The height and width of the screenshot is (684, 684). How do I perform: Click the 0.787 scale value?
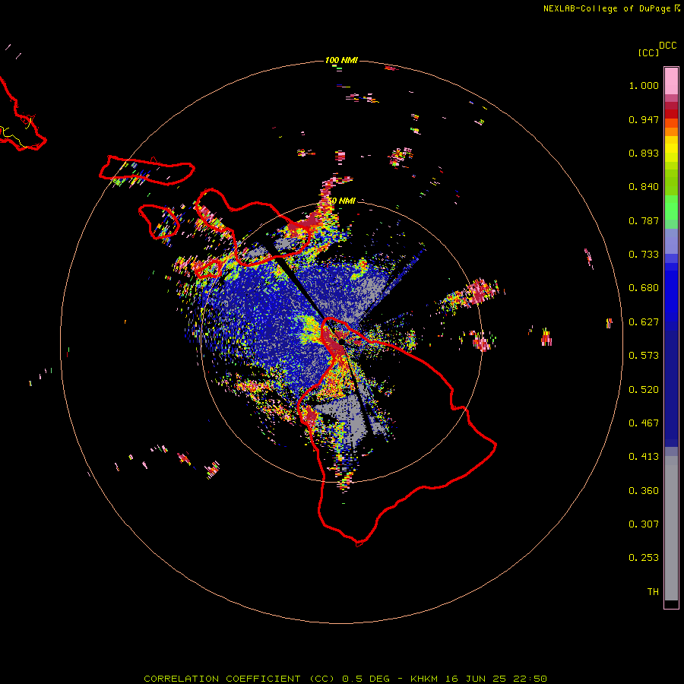(644, 220)
